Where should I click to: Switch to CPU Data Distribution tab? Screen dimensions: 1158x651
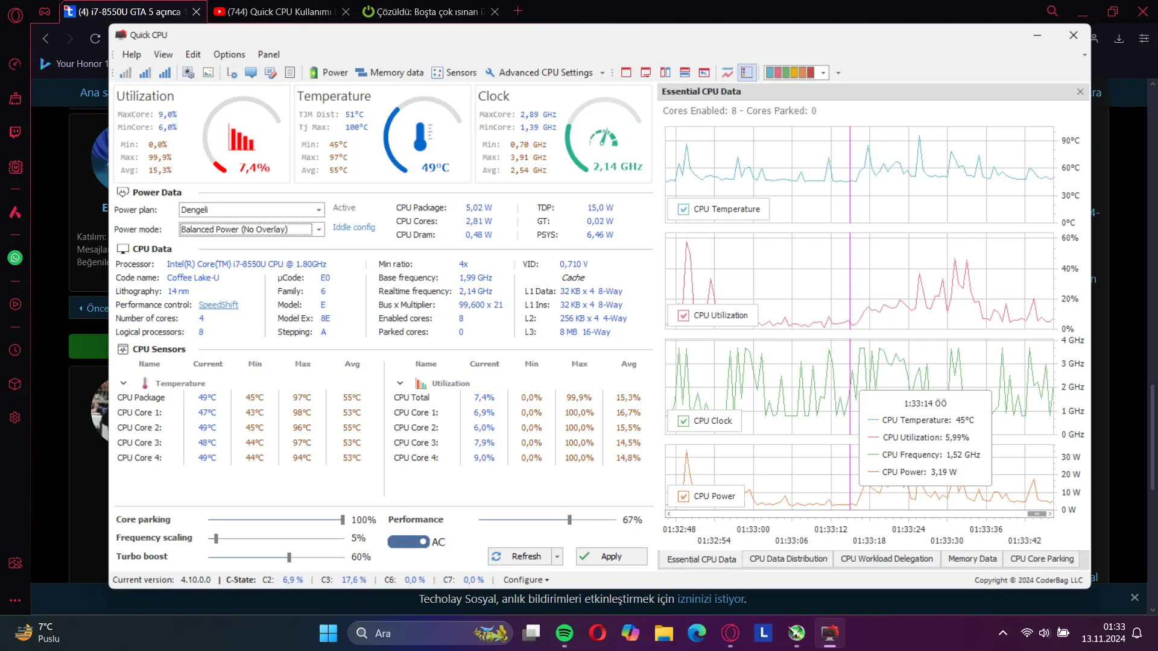click(x=788, y=559)
